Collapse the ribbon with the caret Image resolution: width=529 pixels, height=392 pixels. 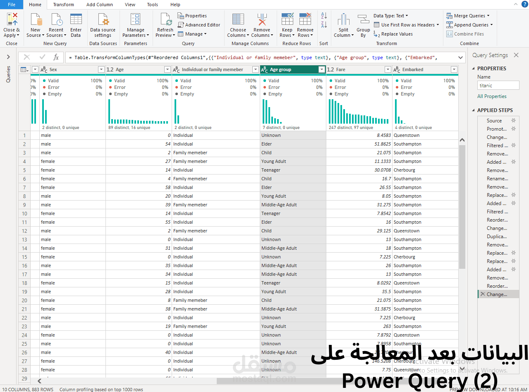click(x=516, y=4)
